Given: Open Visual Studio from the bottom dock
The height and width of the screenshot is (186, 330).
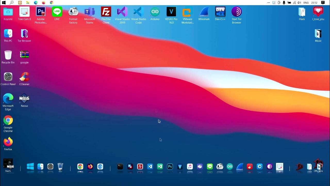Looking at the screenshot, I should point(160,167).
